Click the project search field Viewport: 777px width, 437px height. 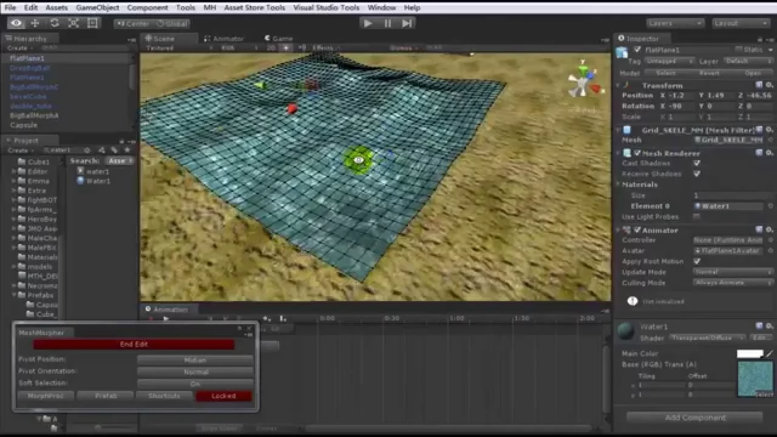(x=62, y=150)
